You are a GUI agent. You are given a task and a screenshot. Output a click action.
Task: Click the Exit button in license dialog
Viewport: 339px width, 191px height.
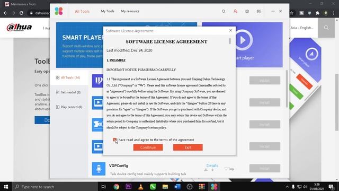pos(188,147)
